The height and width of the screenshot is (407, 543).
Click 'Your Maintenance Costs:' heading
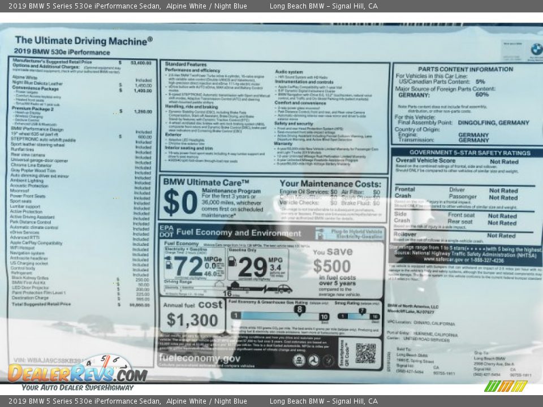pos(330,184)
